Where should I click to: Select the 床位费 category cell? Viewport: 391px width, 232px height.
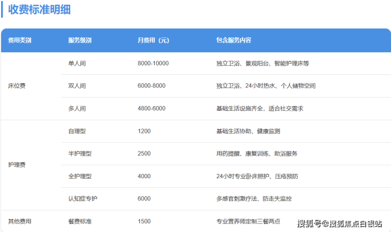(x=17, y=85)
